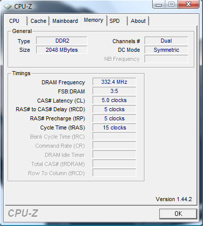Close the CPU-Z window
This screenshot has width=203, height=226.
188,4
